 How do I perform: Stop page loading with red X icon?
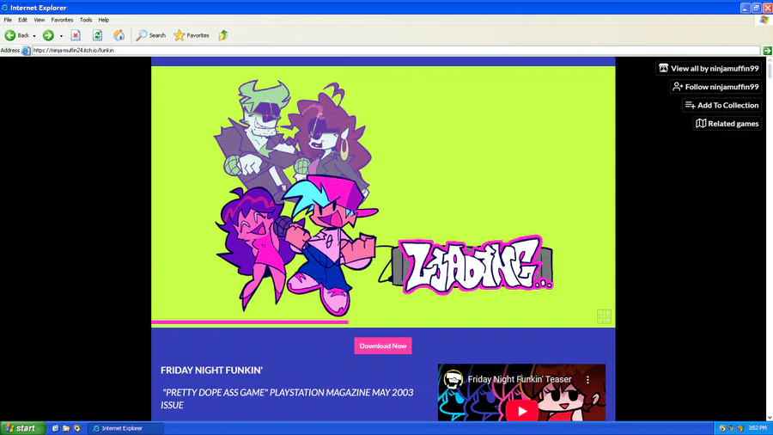(x=76, y=35)
